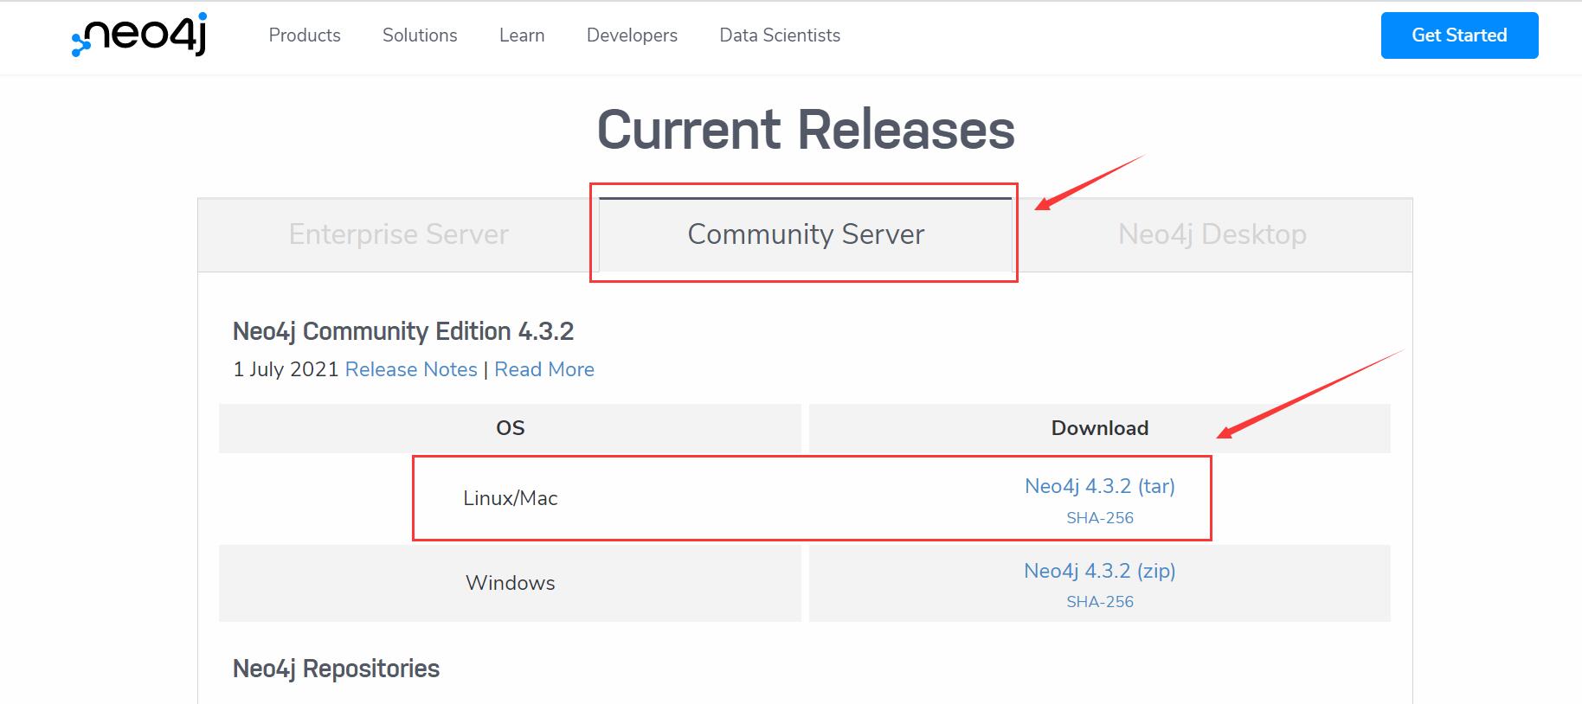Image resolution: width=1582 pixels, height=704 pixels.
Task: Select the Community Server tab
Action: point(806,234)
